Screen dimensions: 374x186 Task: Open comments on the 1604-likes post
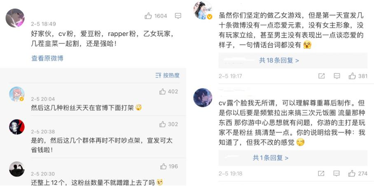click(178, 16)
